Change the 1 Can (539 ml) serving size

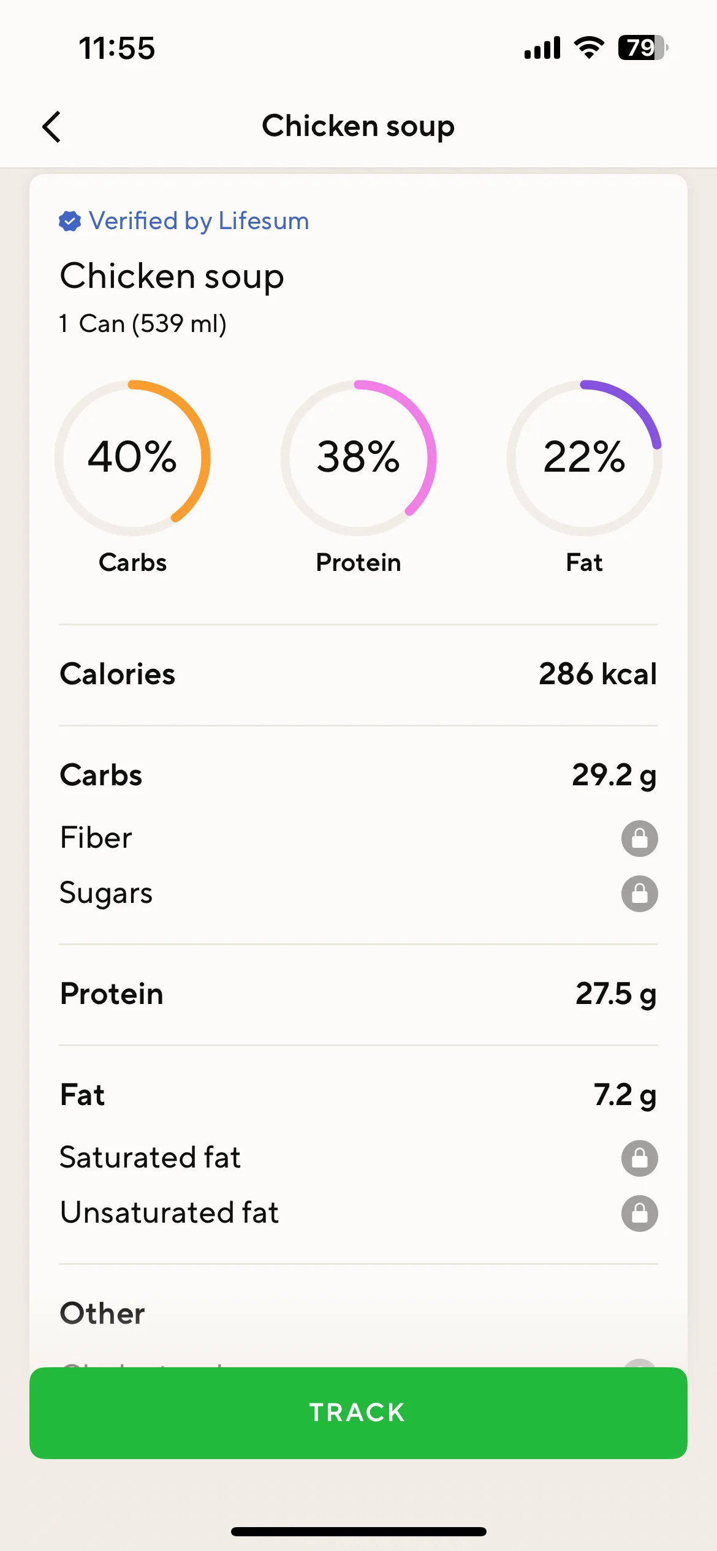(143, 323)
